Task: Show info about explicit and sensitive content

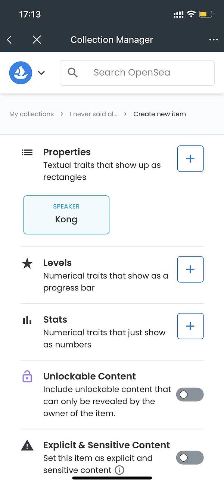Action: 119,470
